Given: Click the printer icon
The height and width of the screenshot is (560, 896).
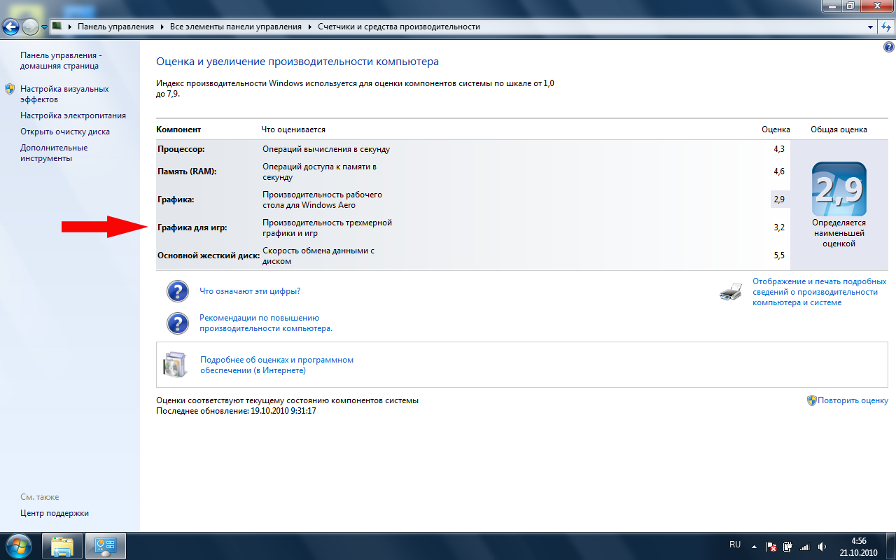Looking at the screenshot, I should pyautogui.click(x=731, y=292).
